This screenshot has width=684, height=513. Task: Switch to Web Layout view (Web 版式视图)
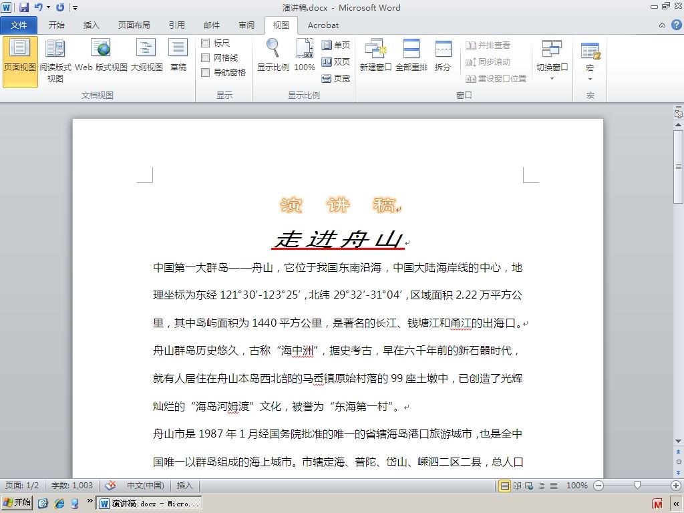pyautogui.click(x=102, y=55)
